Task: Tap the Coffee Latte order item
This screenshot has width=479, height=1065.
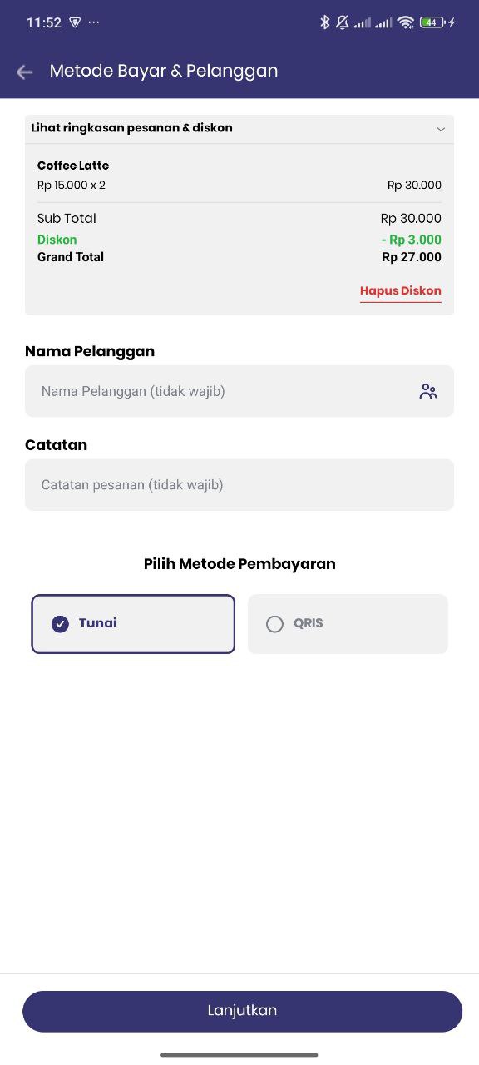Action: (239, 175)
